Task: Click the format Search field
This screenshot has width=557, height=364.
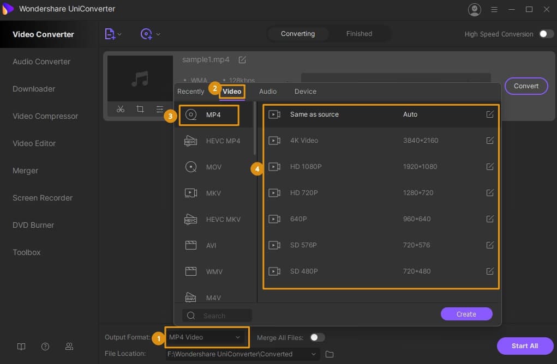Action: (217, 316)
